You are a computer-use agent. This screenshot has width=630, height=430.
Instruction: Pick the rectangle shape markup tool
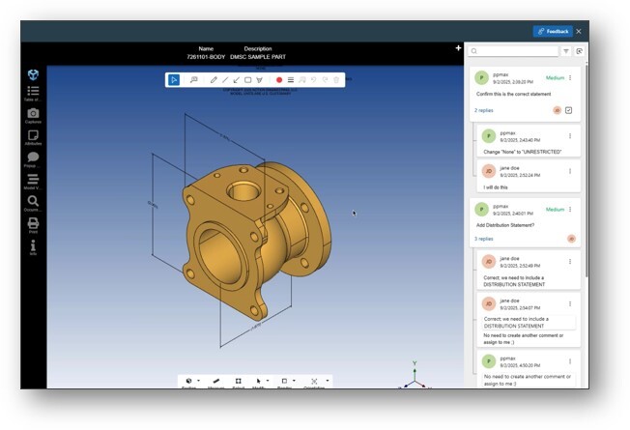click(x=248, y=80)
